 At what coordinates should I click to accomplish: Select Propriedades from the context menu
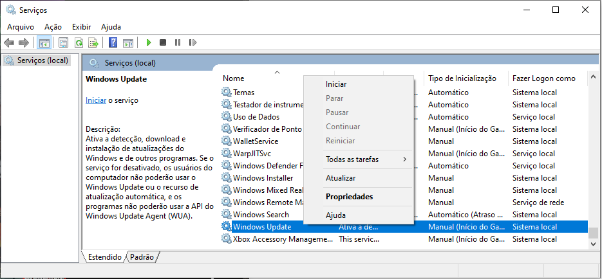pos(349,197)
